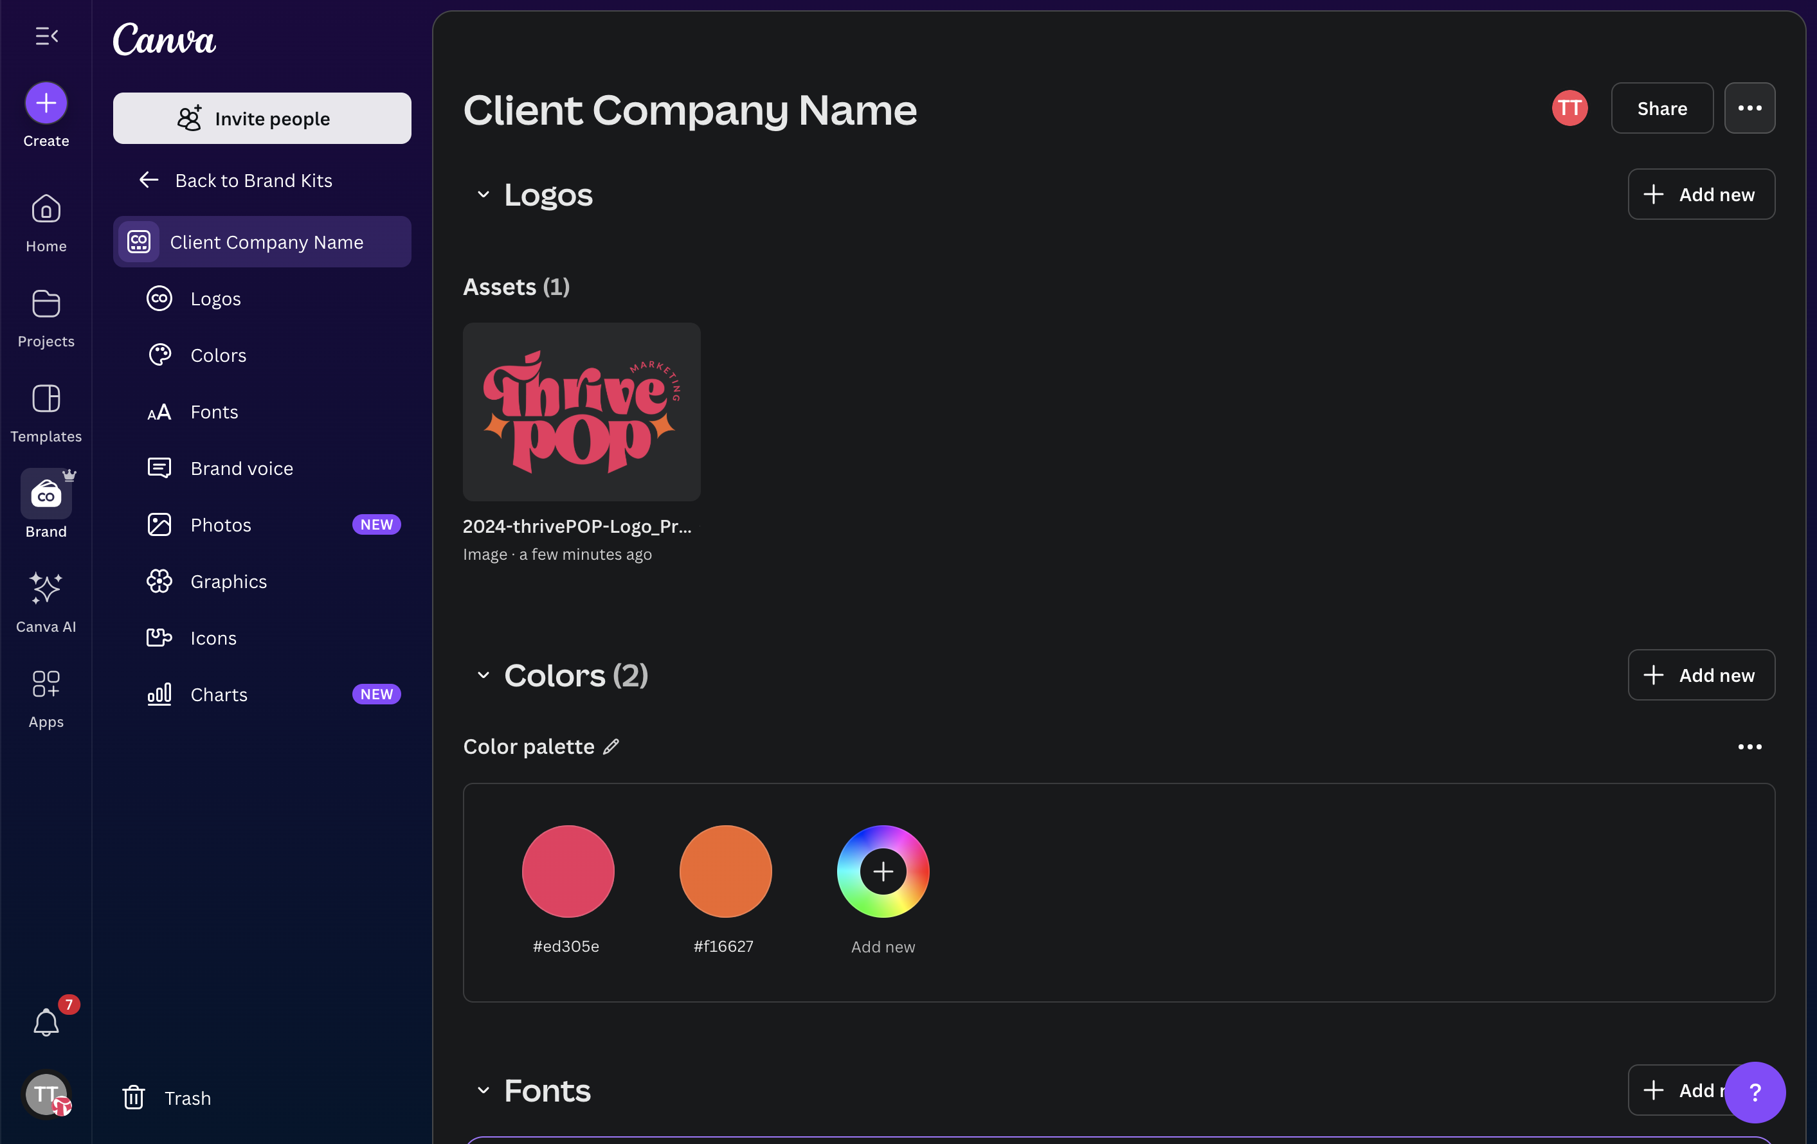The width and height of the screenshot is (1817, 1144).
Task: Collapse the Logos section chevron
Action: tap(484, 195)
